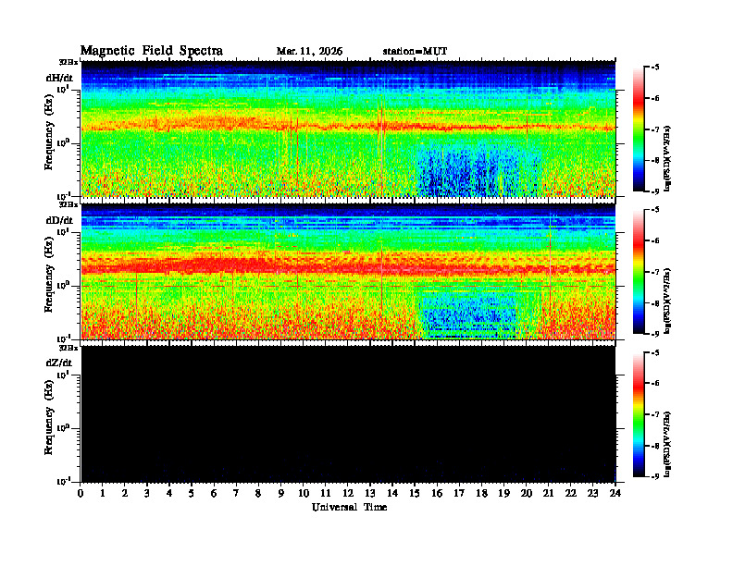Click the log PSD label beside dH/dt colorbar
The image size is (733, 566).
[x=668, y=158]
